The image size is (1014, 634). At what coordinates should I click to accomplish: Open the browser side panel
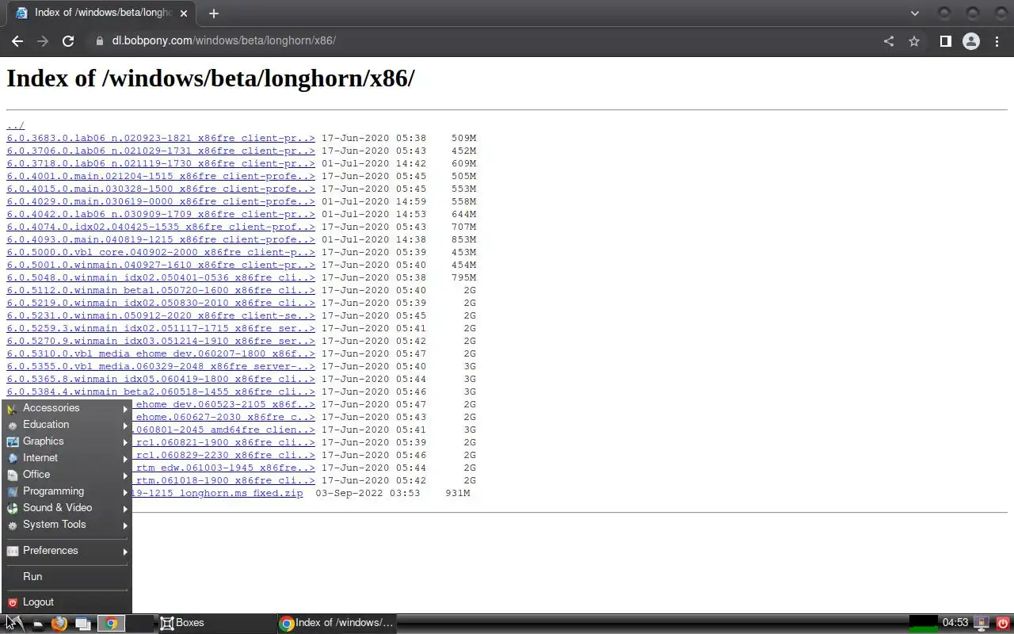[945, 41]
